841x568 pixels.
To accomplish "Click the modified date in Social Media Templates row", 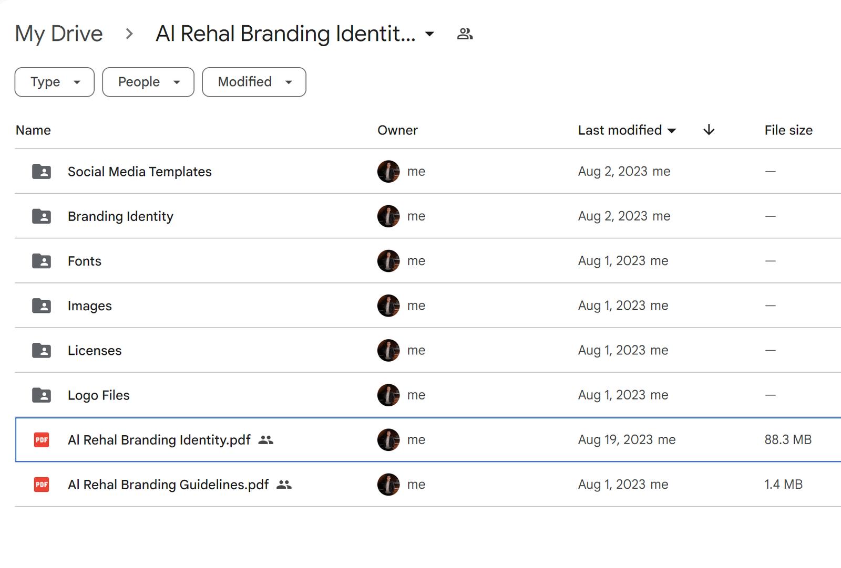I will point(613,172).
